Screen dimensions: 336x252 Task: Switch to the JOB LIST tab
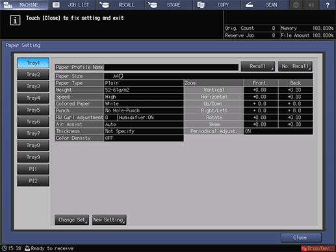[x=72, y=5]
